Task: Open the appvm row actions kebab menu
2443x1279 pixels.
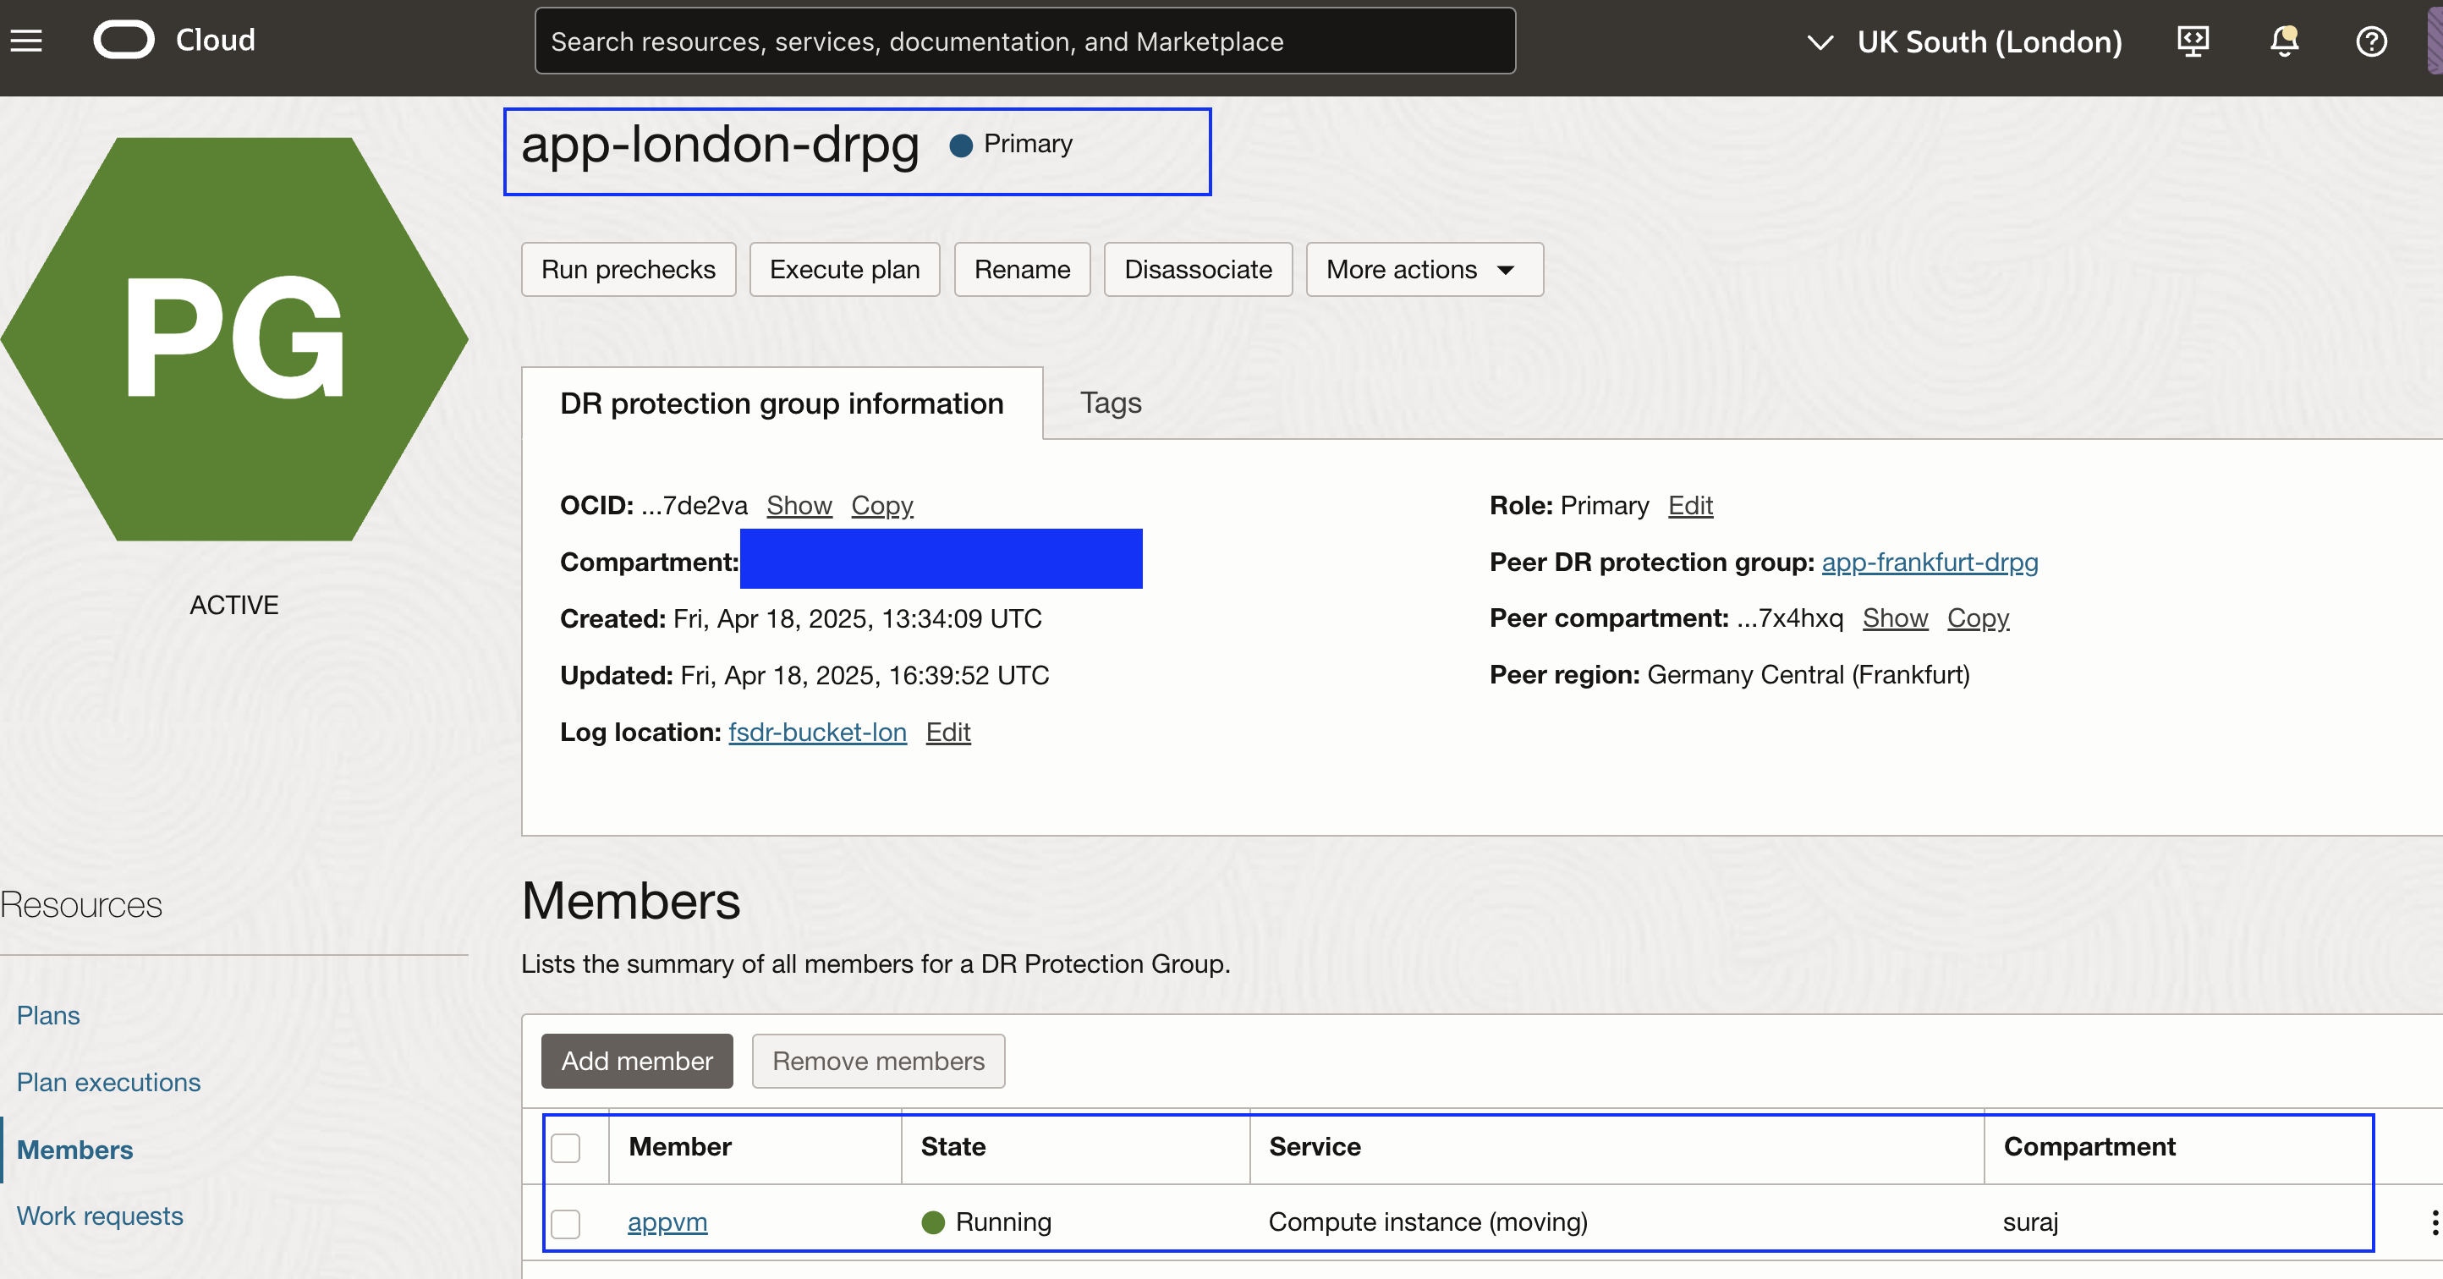Action: (x=2433, y=1222)
